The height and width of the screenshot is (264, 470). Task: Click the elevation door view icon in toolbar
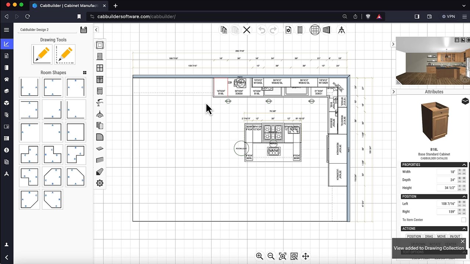[300, 30]
